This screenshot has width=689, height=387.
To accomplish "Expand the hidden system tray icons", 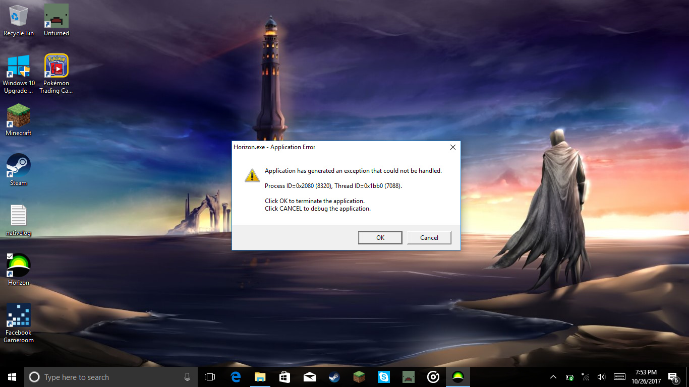I will point(553,377).
